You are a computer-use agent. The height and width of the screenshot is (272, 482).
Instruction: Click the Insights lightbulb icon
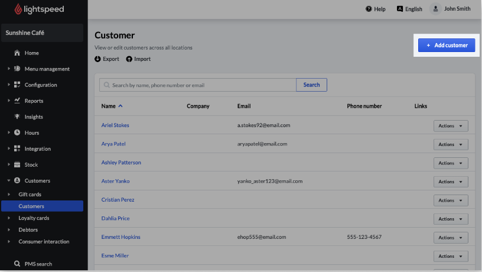coord(17,117)
